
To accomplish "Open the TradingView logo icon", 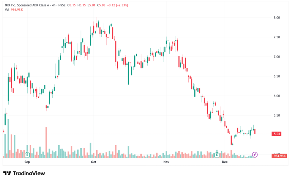I will (x=7, y=173).
